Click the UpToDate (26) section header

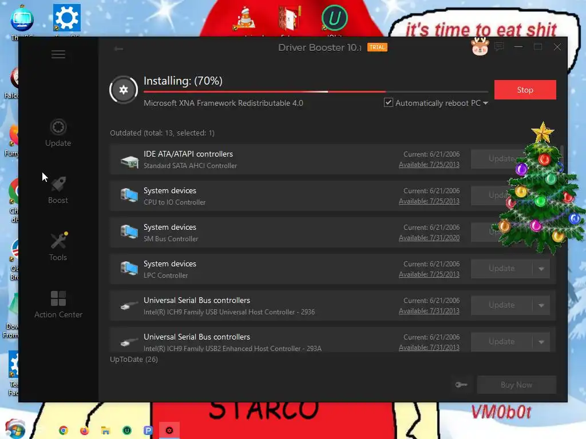134,360
